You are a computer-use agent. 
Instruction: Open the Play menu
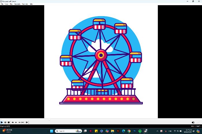(11, 4)
